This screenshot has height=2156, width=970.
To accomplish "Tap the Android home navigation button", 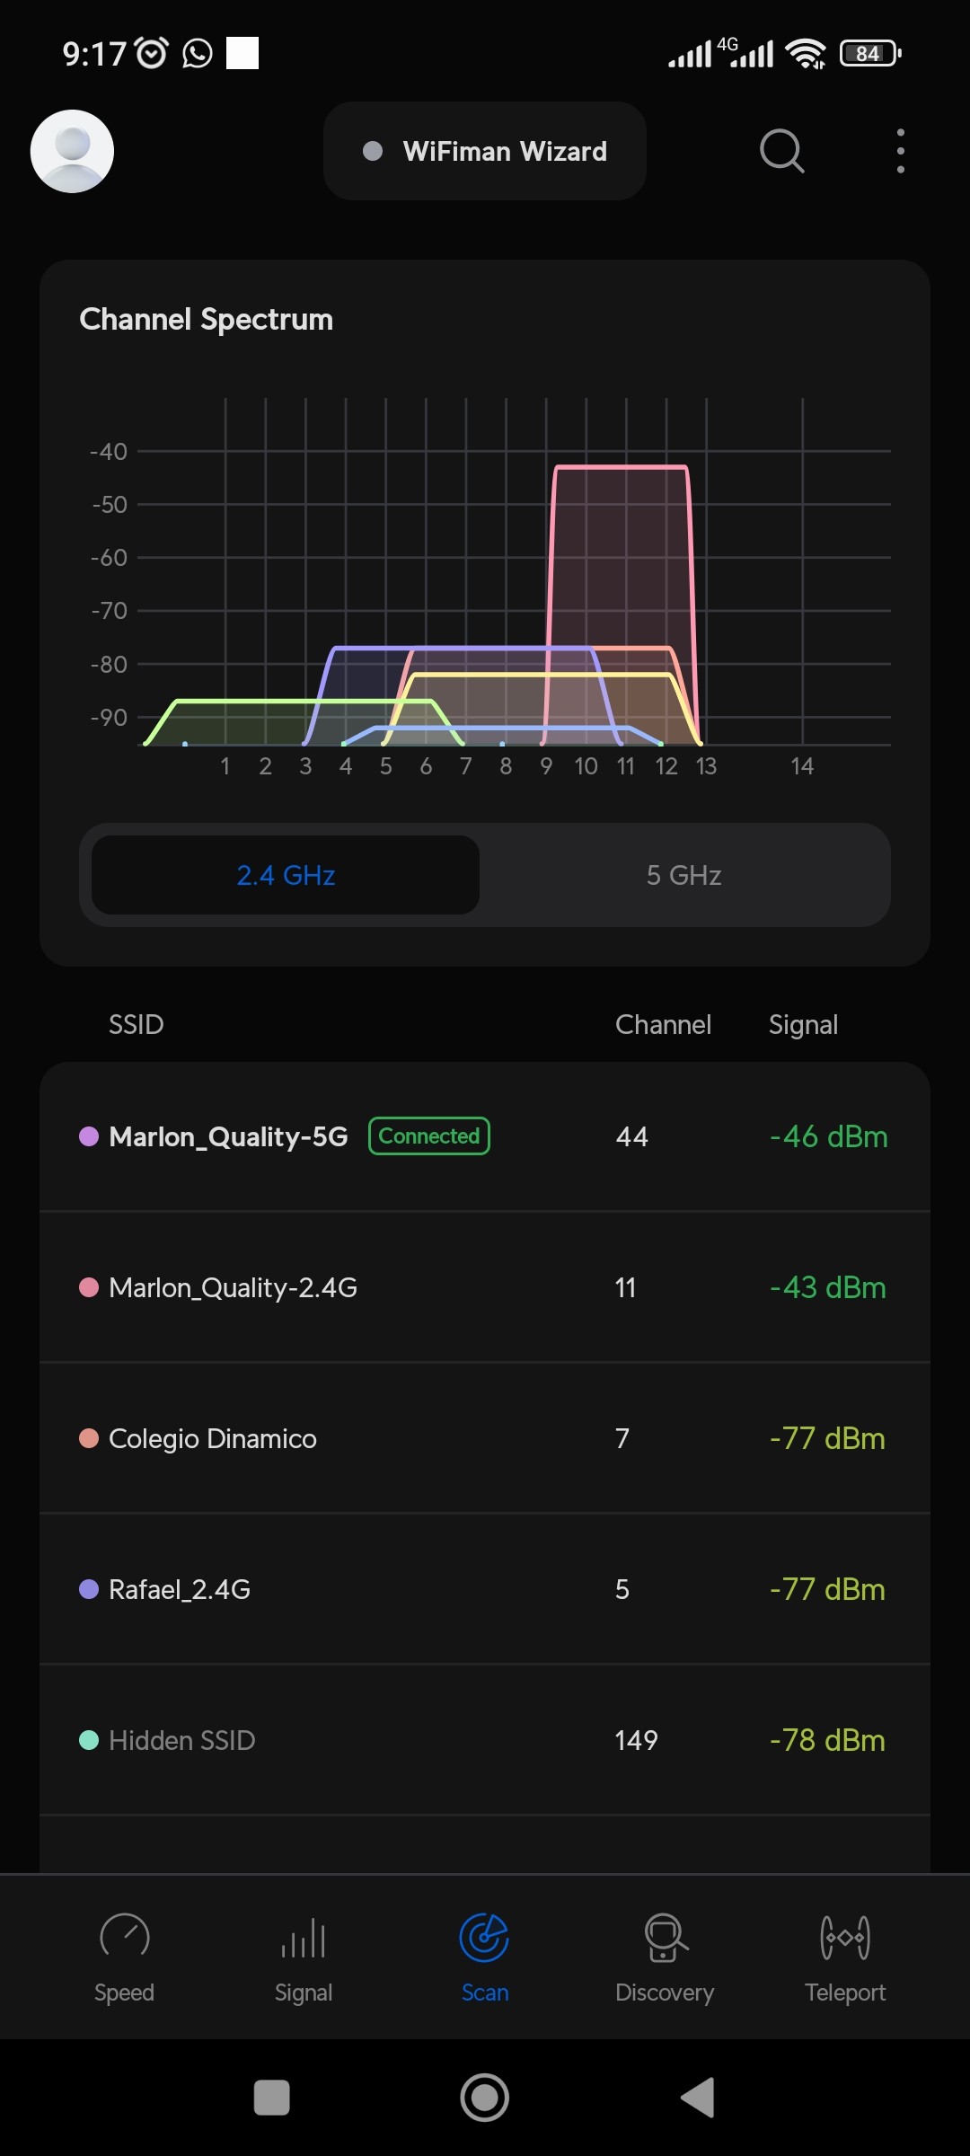I will (484, 2098).
